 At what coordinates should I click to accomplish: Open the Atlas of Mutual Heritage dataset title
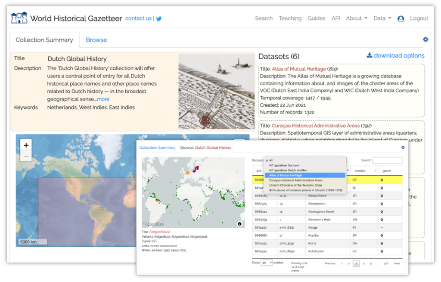click(299, 69)
